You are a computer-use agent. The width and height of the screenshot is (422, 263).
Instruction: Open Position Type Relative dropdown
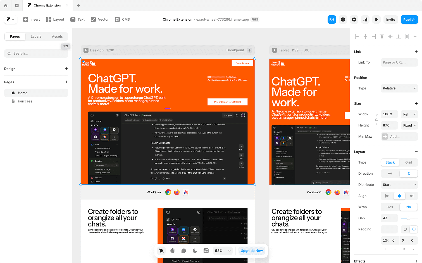[x=399, y=88]
